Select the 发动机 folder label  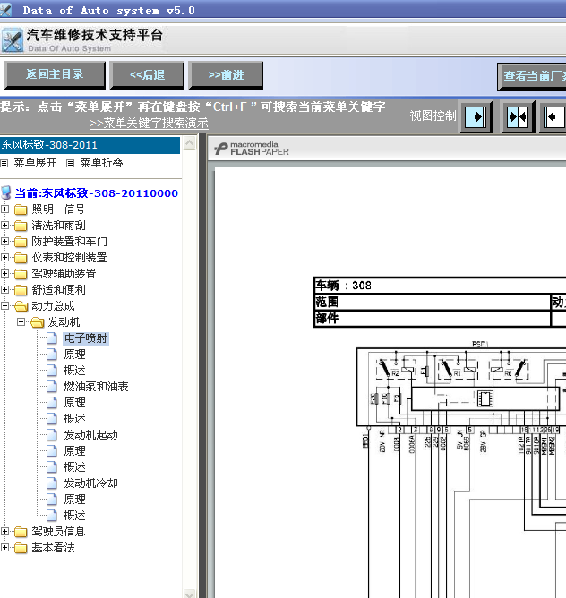pyautogui.click(x=64, y=322)
